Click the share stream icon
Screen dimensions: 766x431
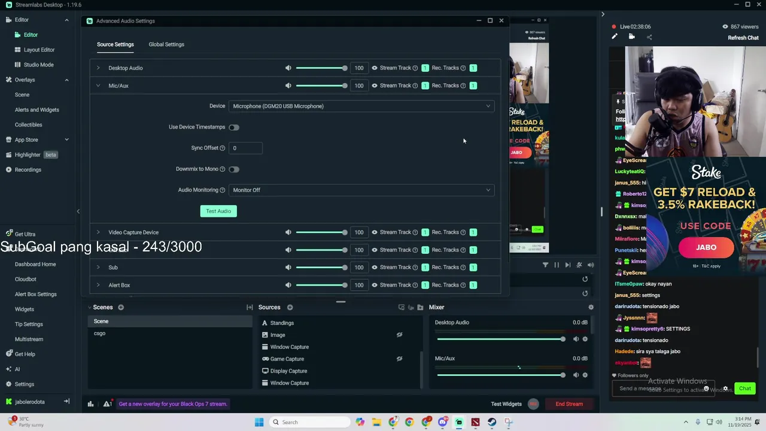649,37
